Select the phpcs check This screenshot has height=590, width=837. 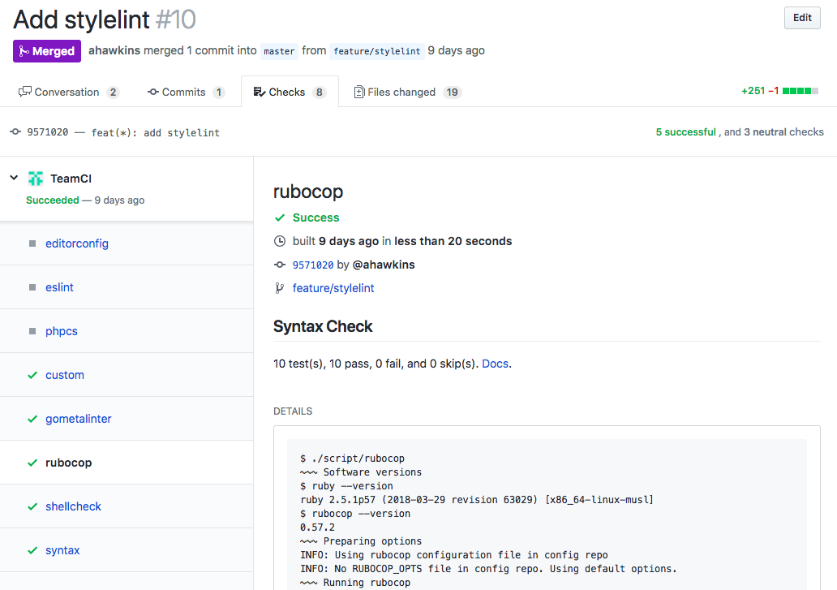(x=62, y=331)
